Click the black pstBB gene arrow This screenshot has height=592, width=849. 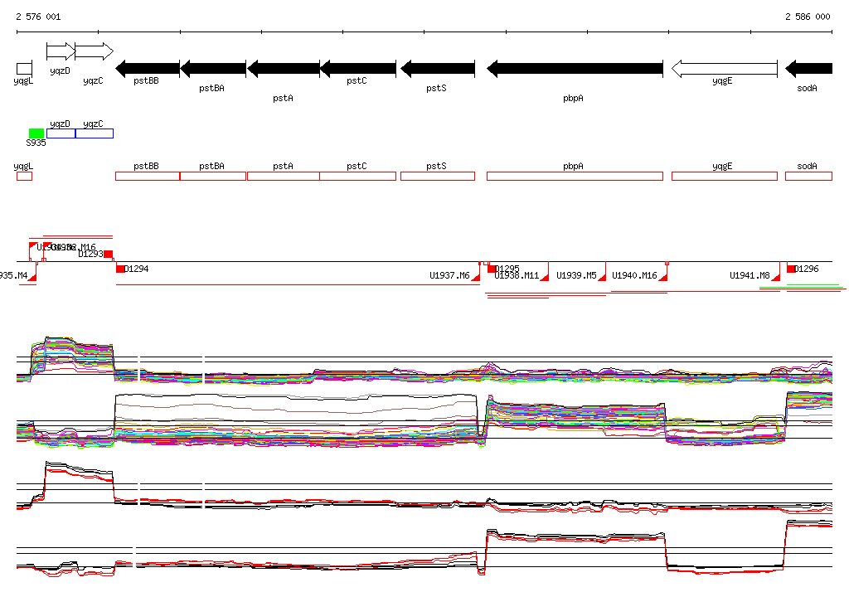148,68
